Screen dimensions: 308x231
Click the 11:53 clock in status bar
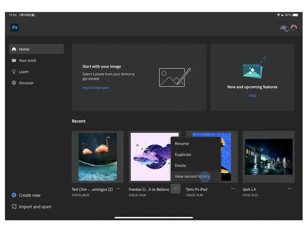coord(13,15)
